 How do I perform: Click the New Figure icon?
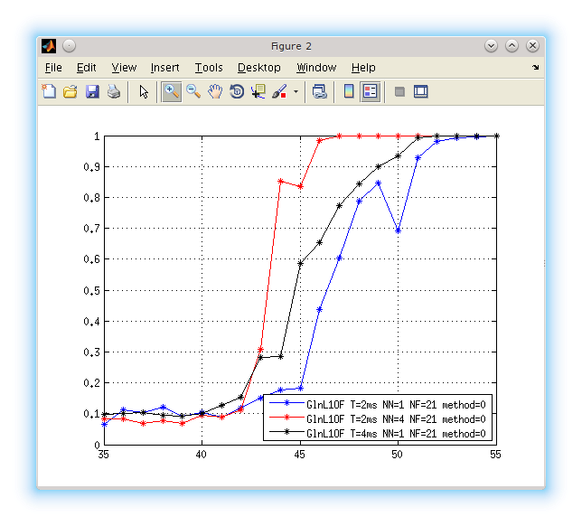[x=49, y=91]
